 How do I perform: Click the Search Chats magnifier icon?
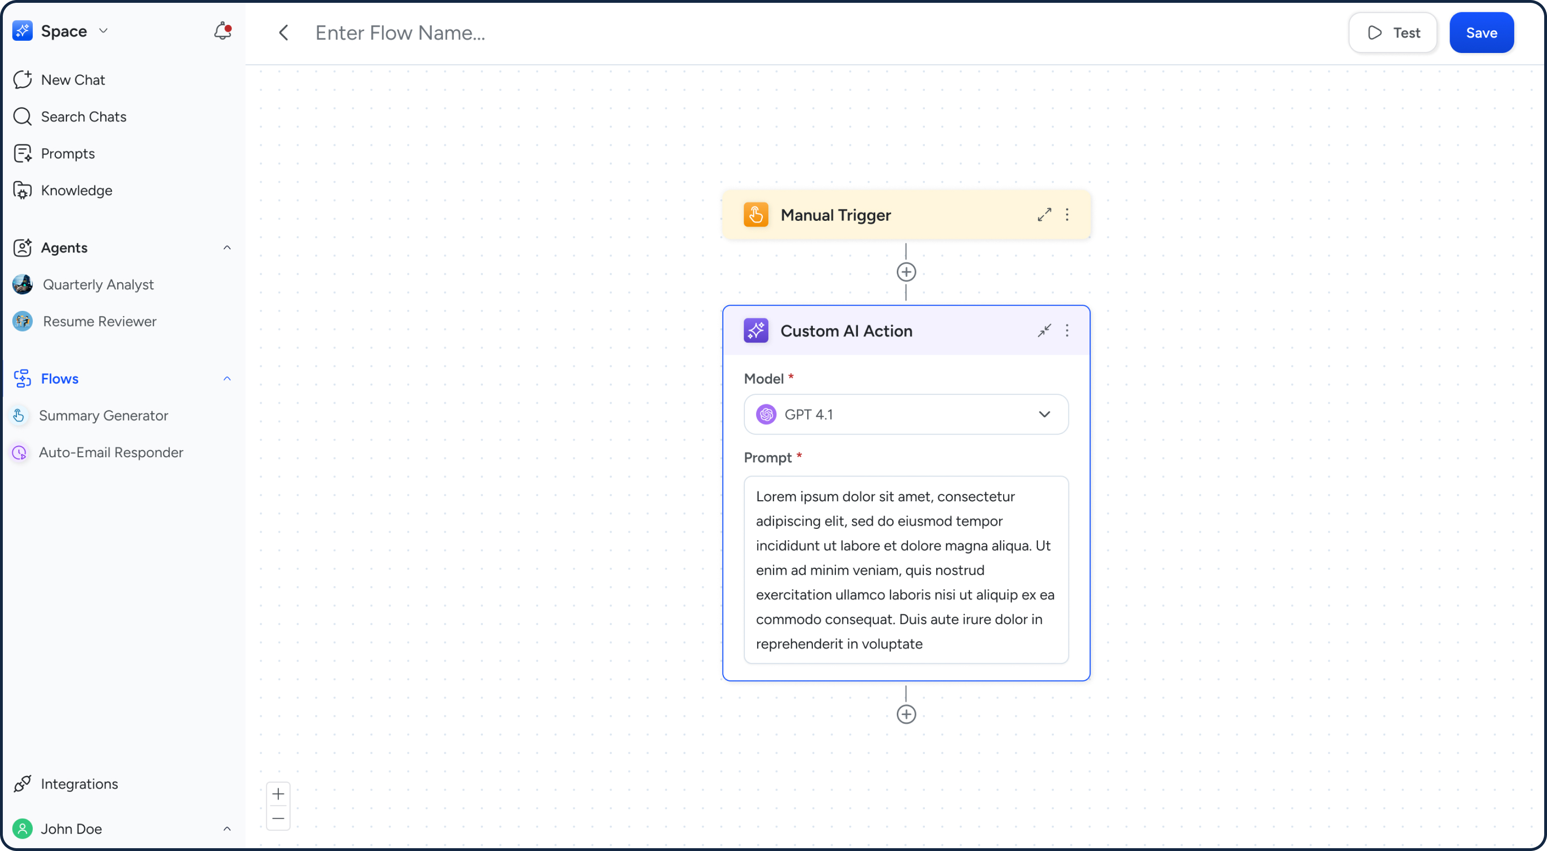[x=22, y=116]
